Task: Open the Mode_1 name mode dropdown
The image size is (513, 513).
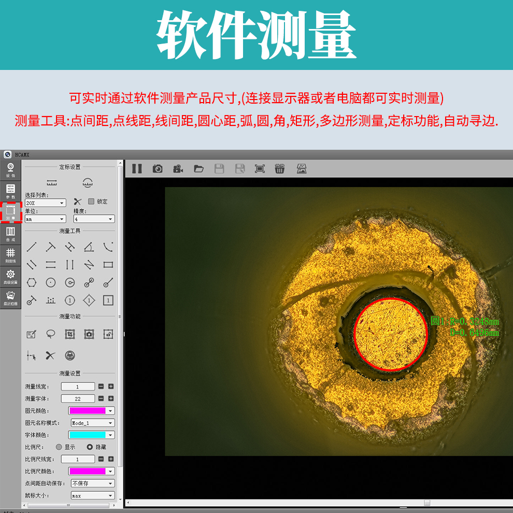Action: [x=92, y=423]
